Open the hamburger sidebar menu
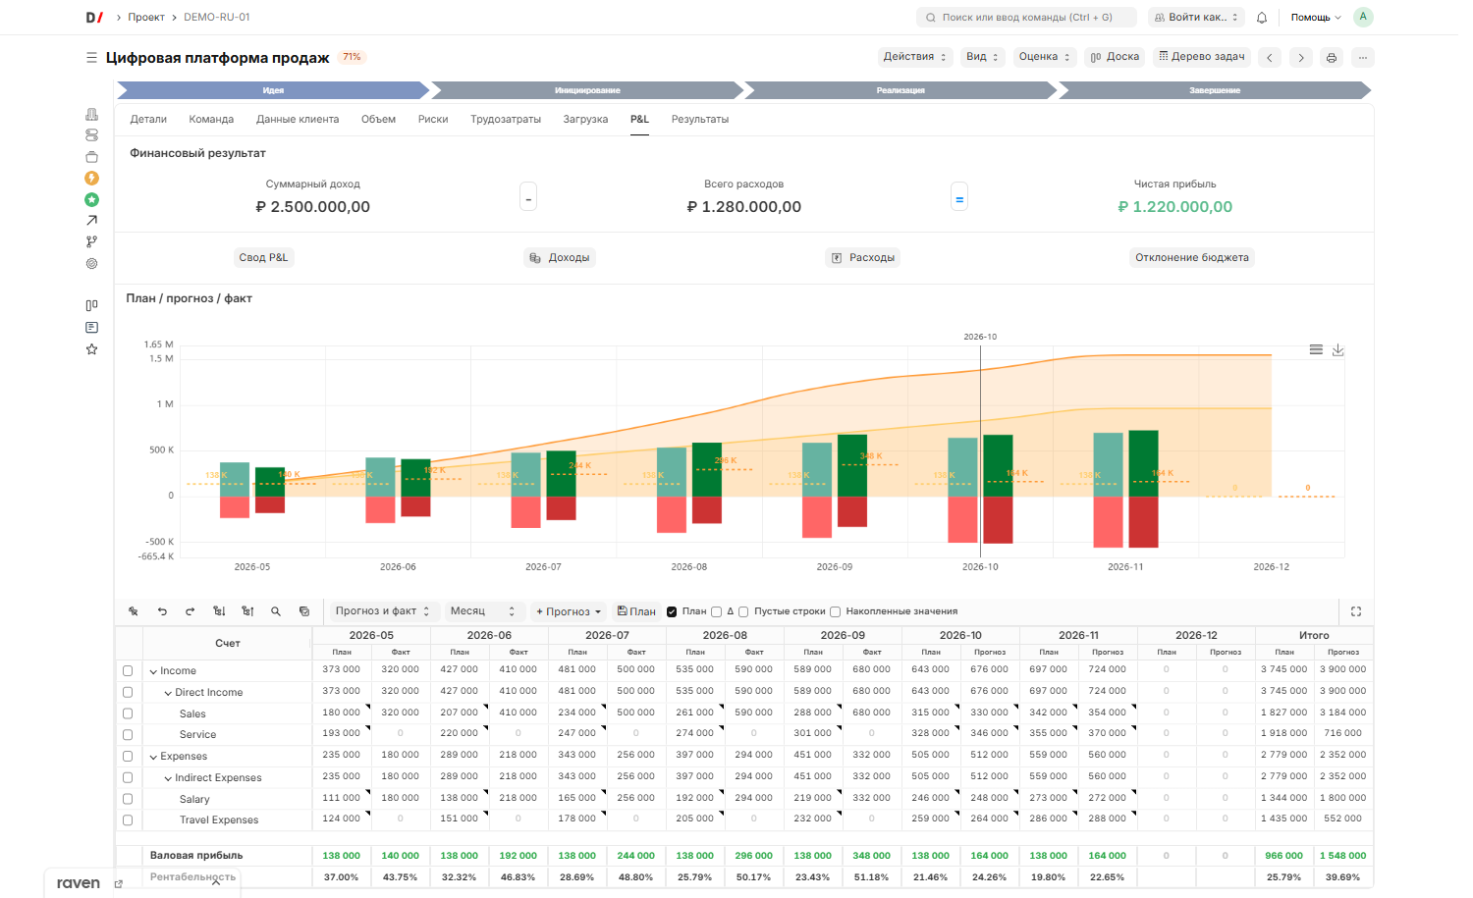1473x898 pixels. [91, 58]
